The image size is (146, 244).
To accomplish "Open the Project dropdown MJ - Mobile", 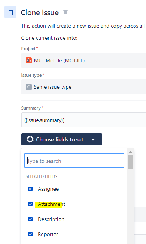I will tap(84, 60).
